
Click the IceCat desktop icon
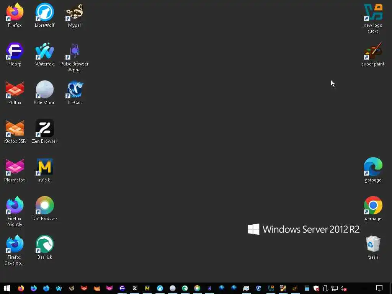(x=75, y=93)
